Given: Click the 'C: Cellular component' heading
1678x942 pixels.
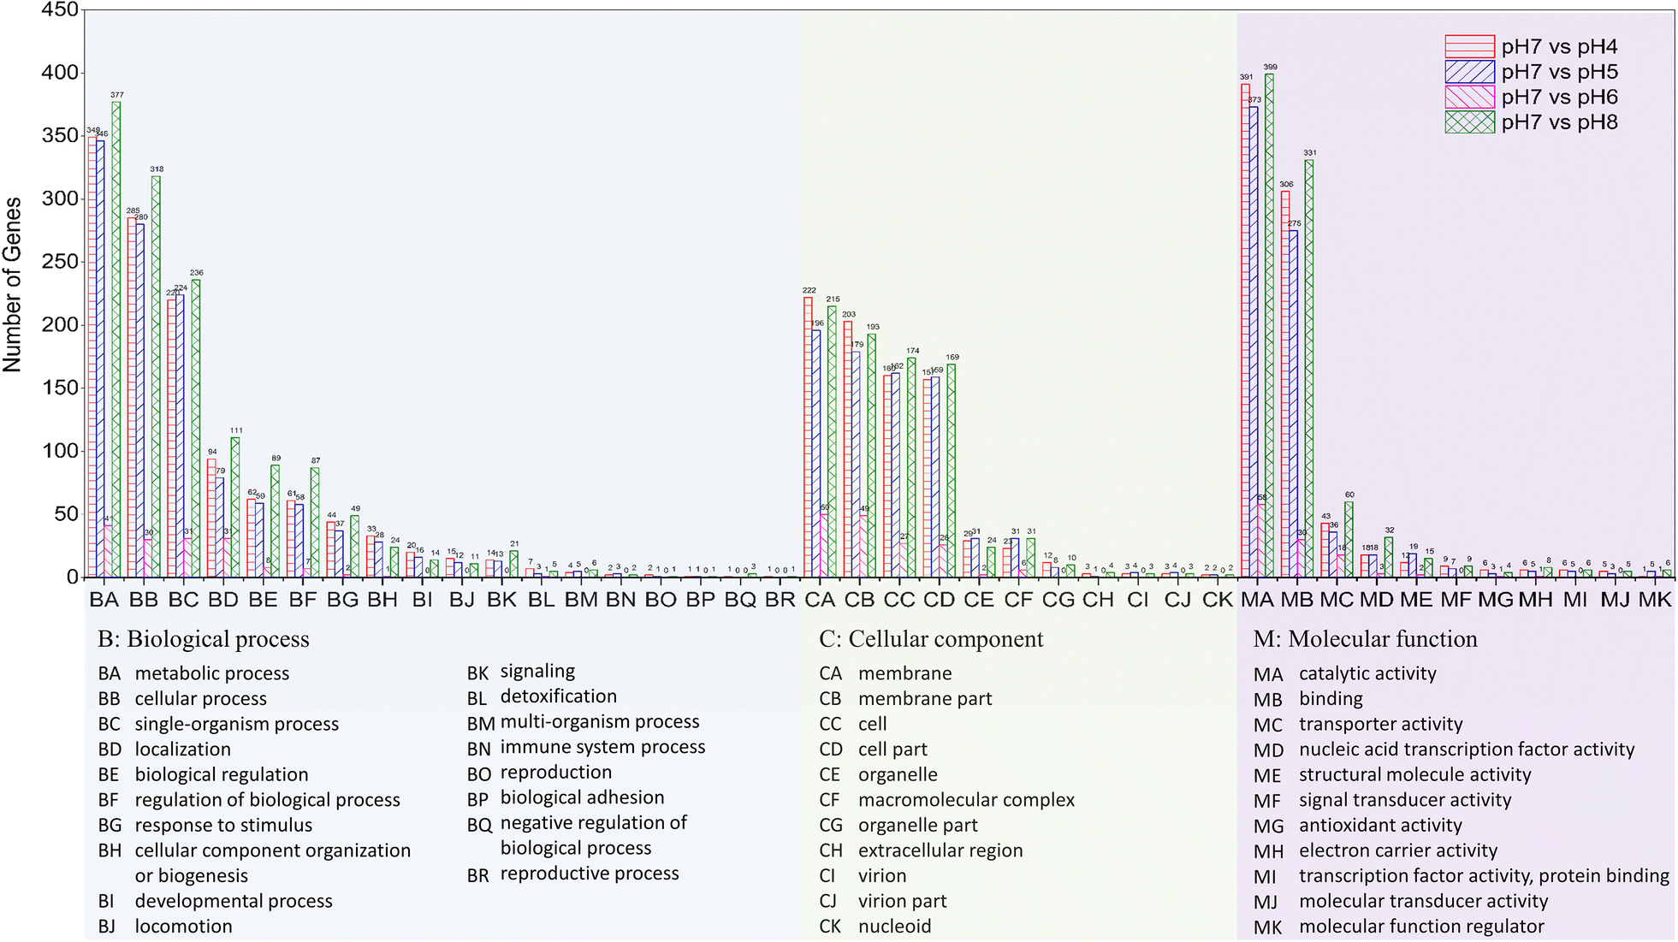Looking at the screenshot, I should (931, 640).
